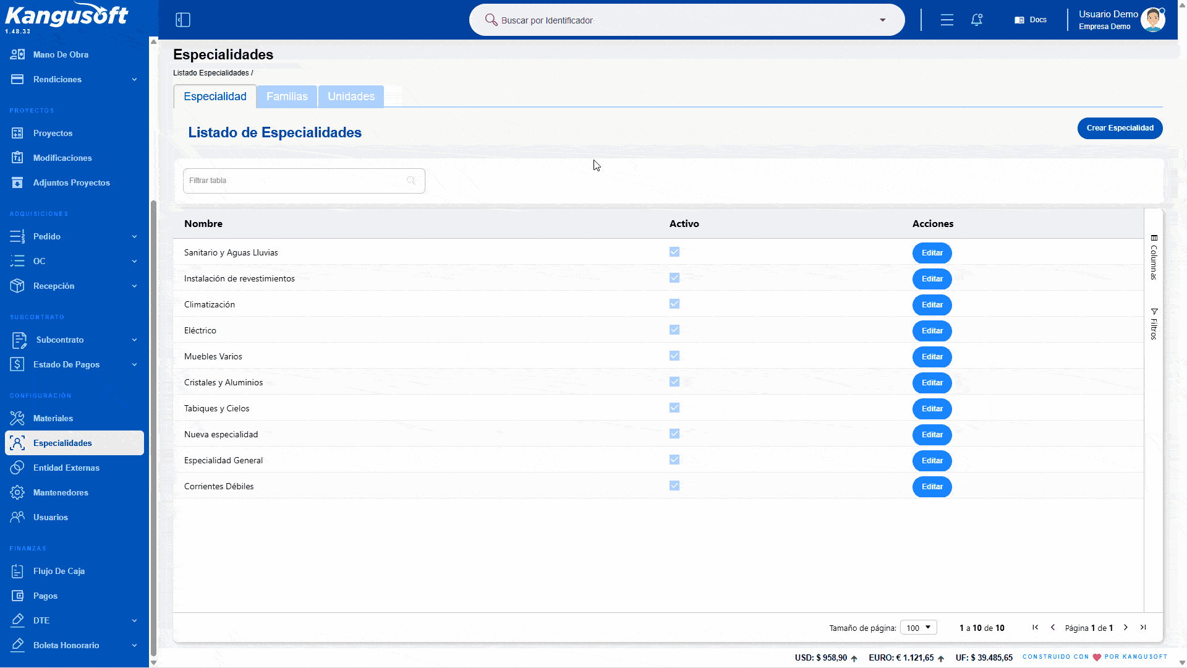Viewport: 1187px width, 668px height.
Task: Click the Rendiciones card icon
Action: click(x=17, y=79)
